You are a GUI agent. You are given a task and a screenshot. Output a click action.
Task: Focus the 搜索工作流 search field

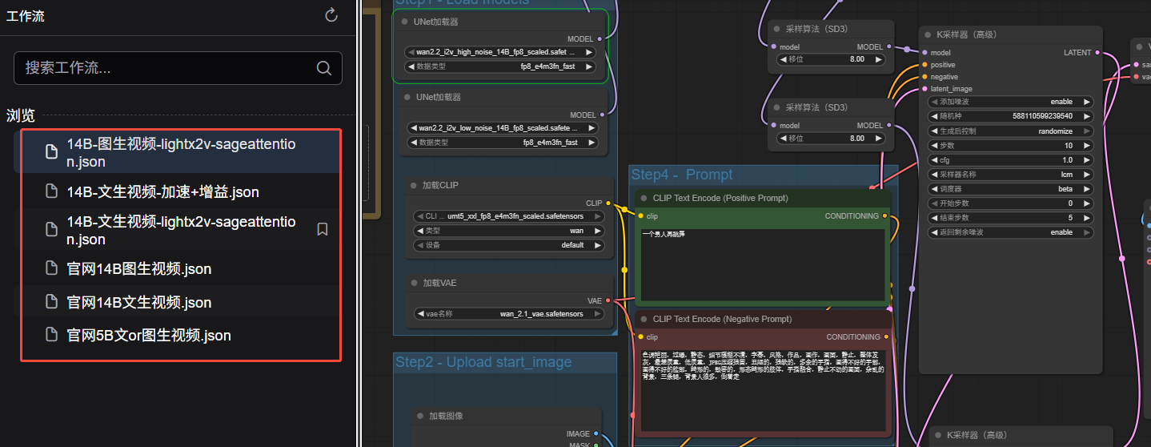[x=178, y=68]
